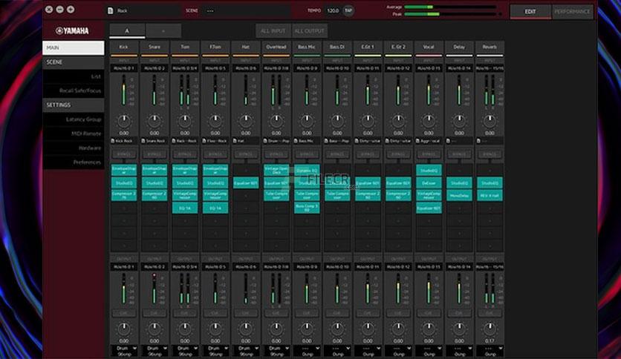Viewport: 621px width, 359px height.
Task: Open Preferences in sidebar
Action: 74,162
